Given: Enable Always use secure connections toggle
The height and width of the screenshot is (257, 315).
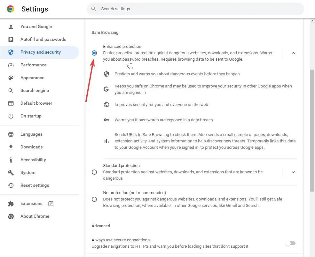Looking at the screenshot, I should click(290, 243).
